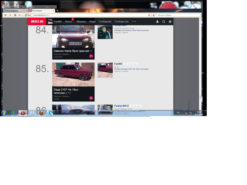Screen dimensions: 247x185
Task: Follow Daewoo Nexia Ярко красная text link
Action: pyautogui.click(x=136, y=30)
